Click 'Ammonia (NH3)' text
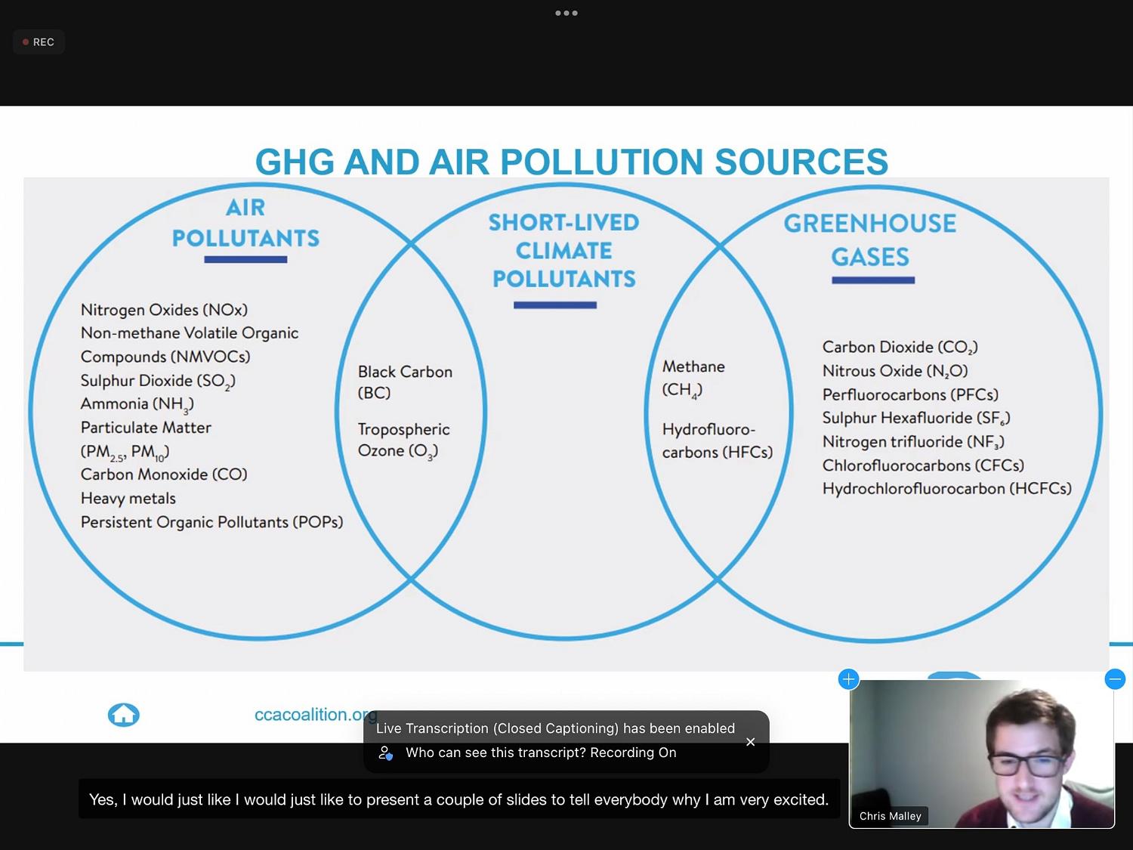 click(x=137, y=404)
